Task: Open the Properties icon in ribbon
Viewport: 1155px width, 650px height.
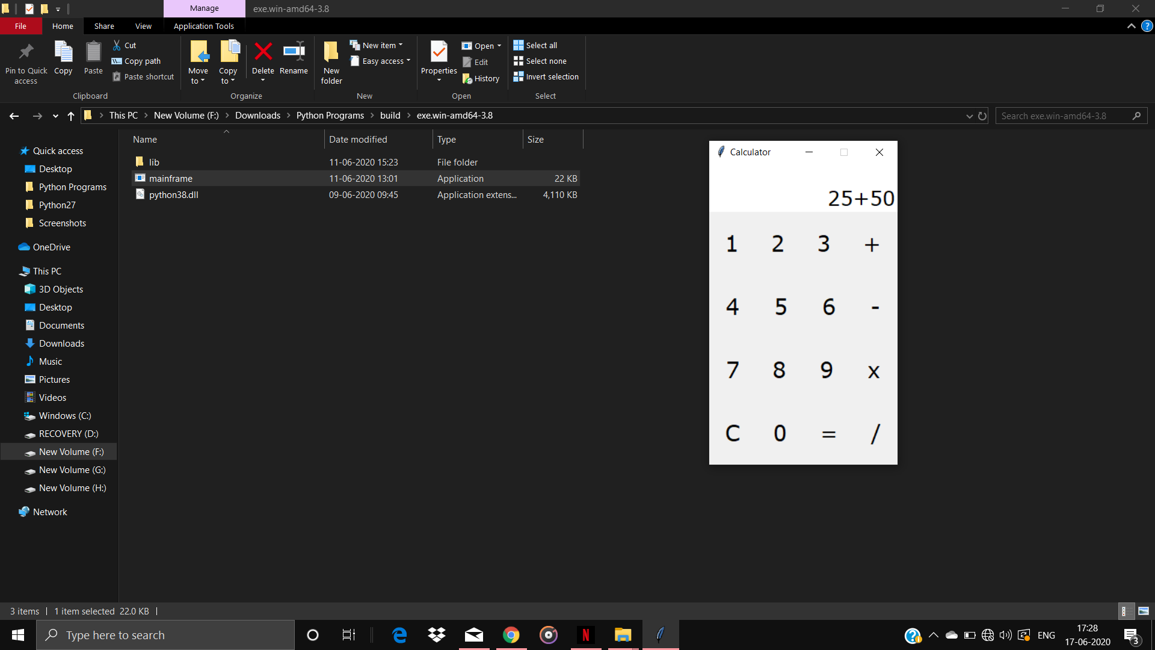Action: pyautogui.click(x=439, y=52)
